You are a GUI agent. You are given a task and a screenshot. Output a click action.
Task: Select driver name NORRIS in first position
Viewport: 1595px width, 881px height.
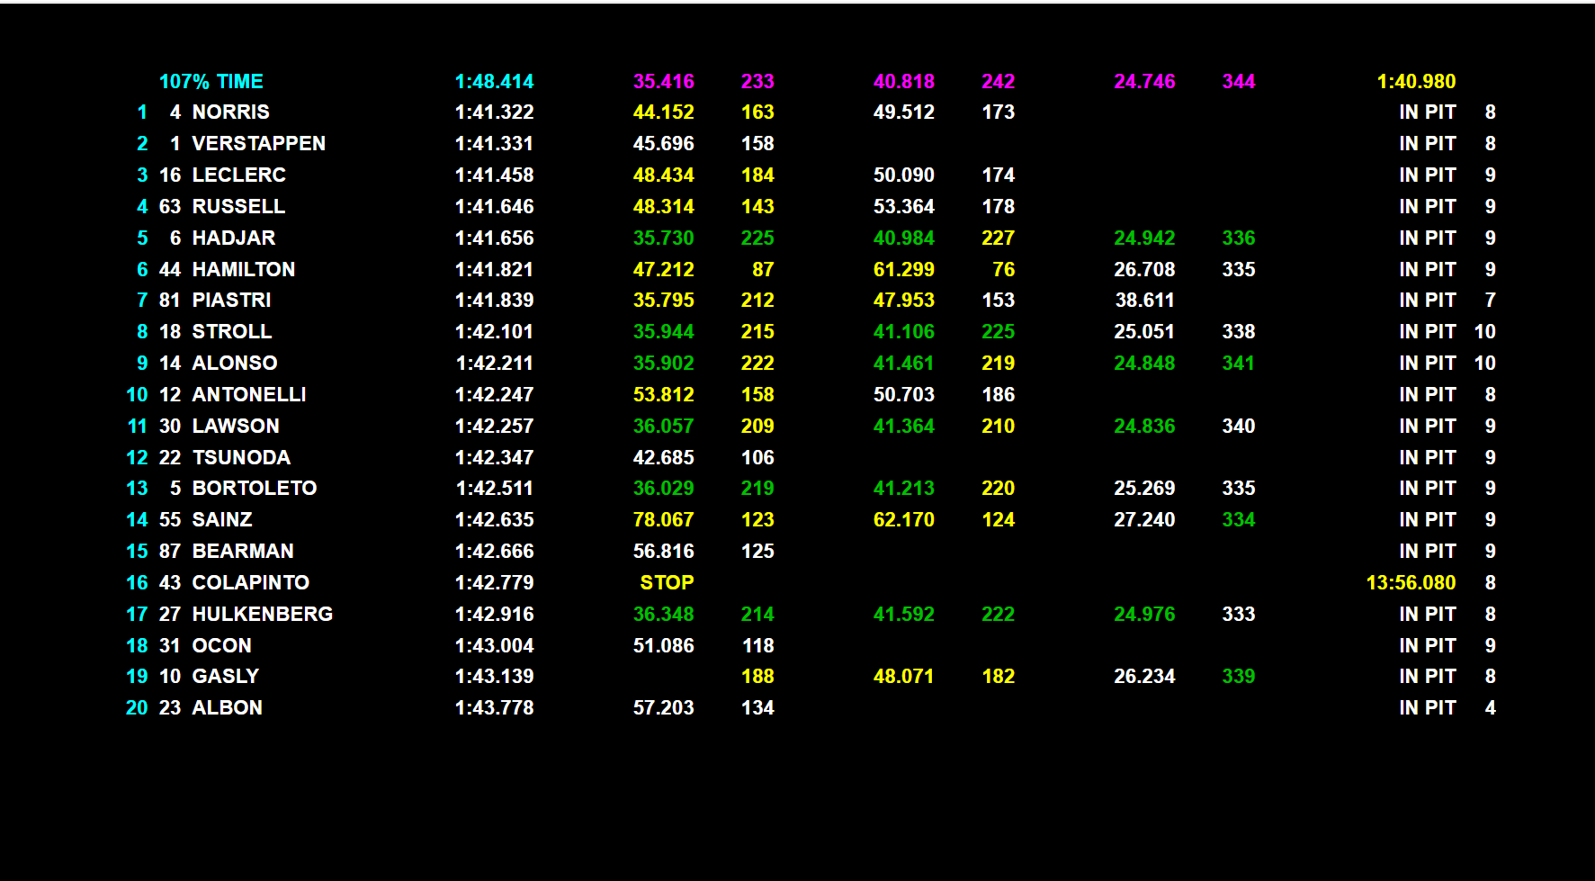230,112
